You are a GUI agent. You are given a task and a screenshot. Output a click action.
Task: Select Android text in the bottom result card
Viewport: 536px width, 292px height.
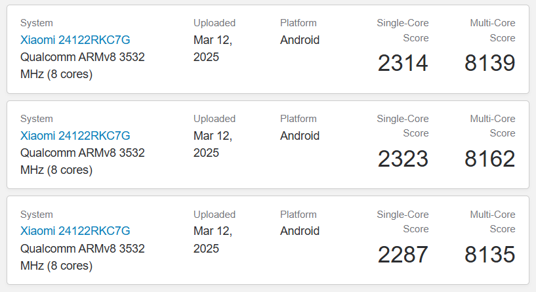pyautogui.click(x=300, y=231)
